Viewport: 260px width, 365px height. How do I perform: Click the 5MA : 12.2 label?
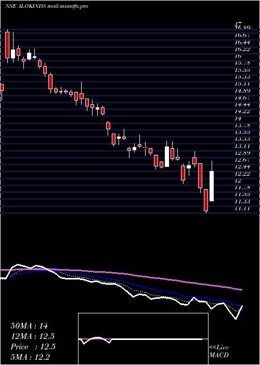[x=30, y=357]
